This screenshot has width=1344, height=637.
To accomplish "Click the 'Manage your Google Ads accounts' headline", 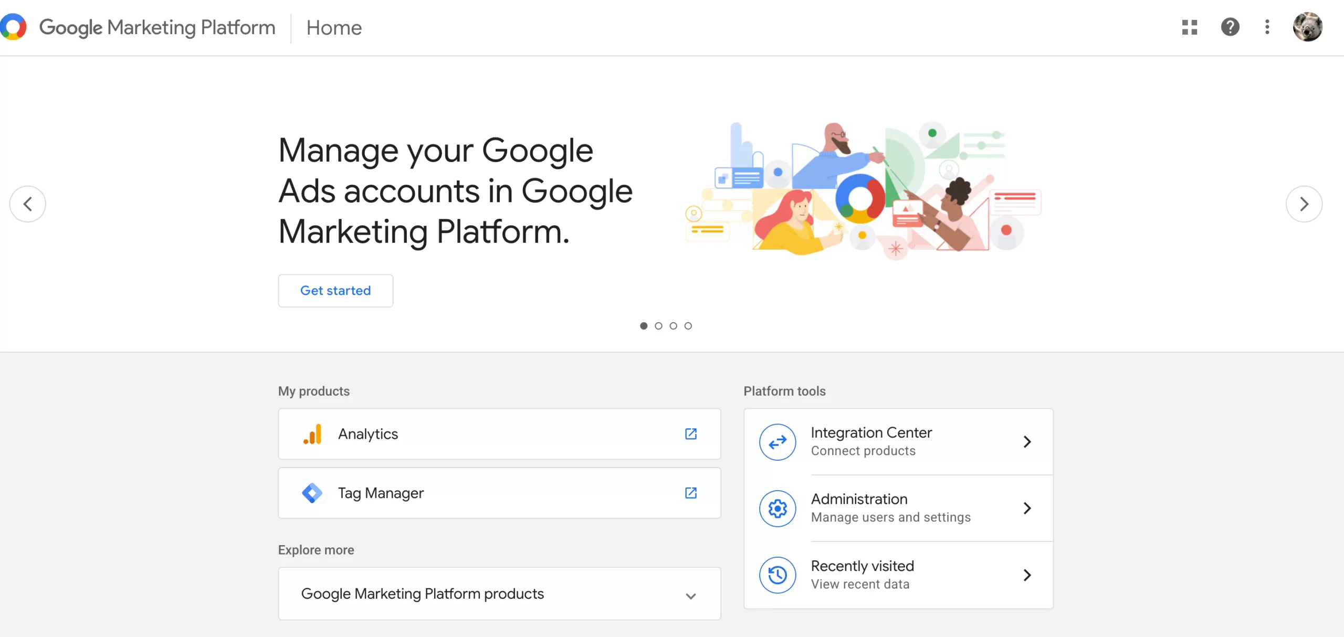I will point(456,191).
